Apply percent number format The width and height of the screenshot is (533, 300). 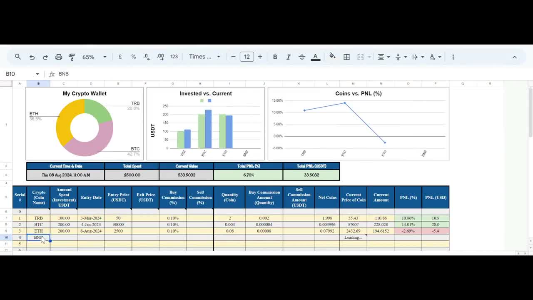pyautogui.click(x=133, y=57)
